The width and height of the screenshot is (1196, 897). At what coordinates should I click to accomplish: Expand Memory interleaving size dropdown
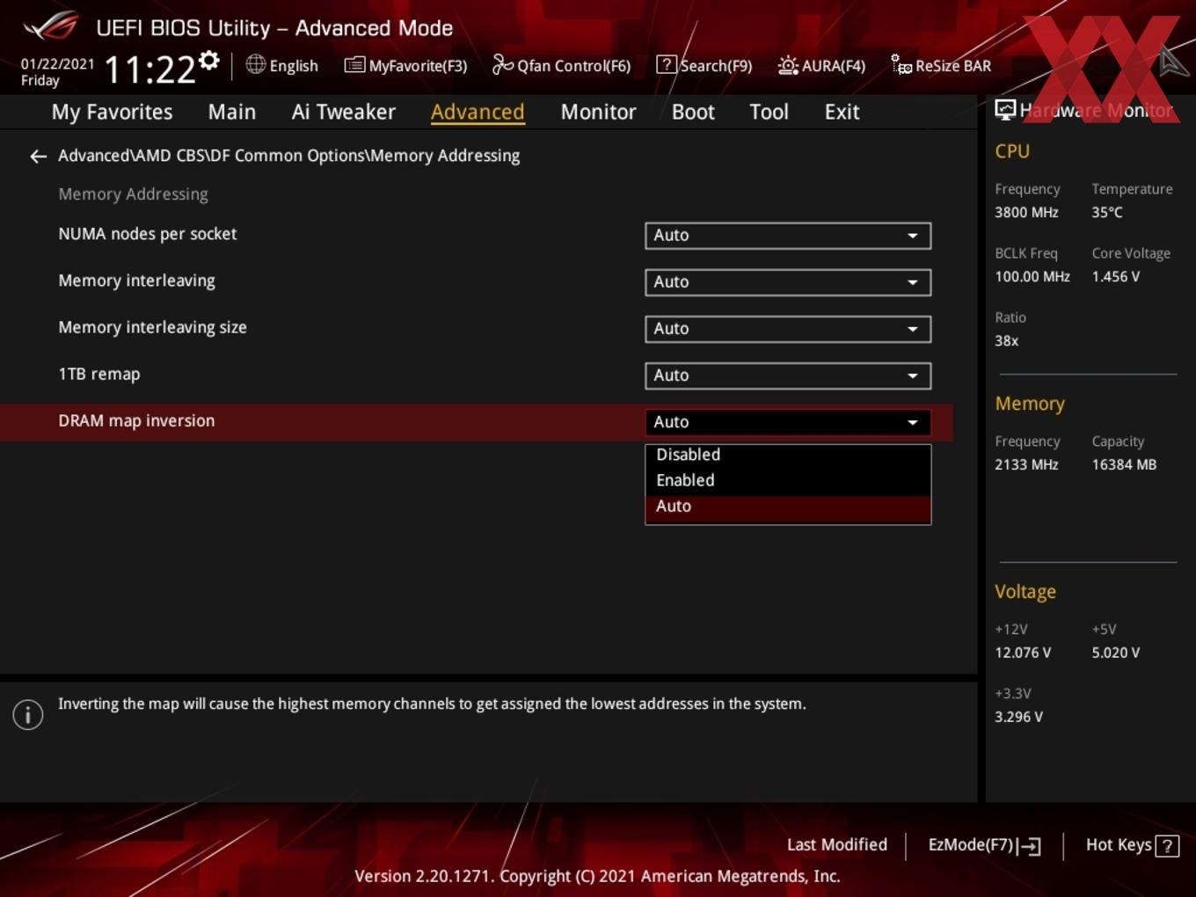pyautogui.click(x=788, y=329)
